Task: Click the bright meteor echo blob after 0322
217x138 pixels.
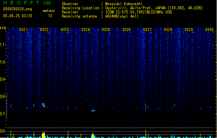Action: [x=44, y=105]
